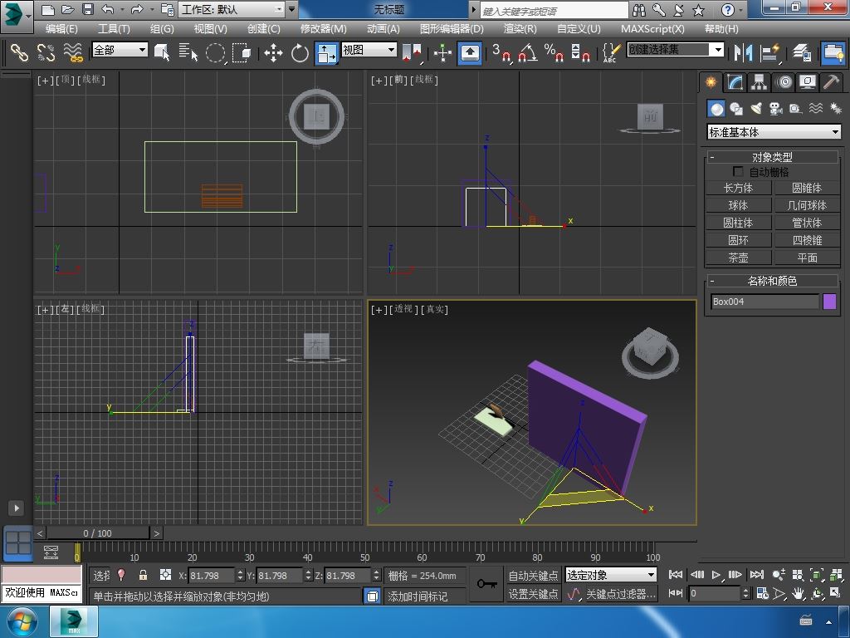The height and width of the screenshot is (638, 850).
Task: Open Edit Named Selection Sets
Action: point(611,52)
